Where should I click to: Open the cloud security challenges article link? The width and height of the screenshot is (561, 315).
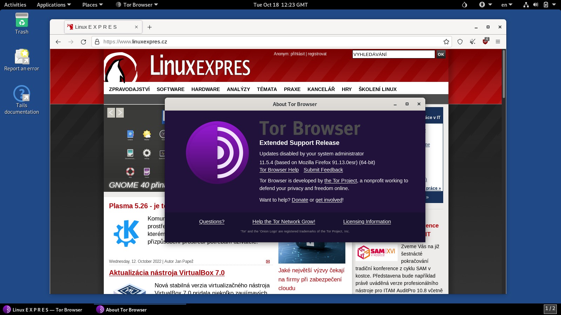tap(311, 279)
